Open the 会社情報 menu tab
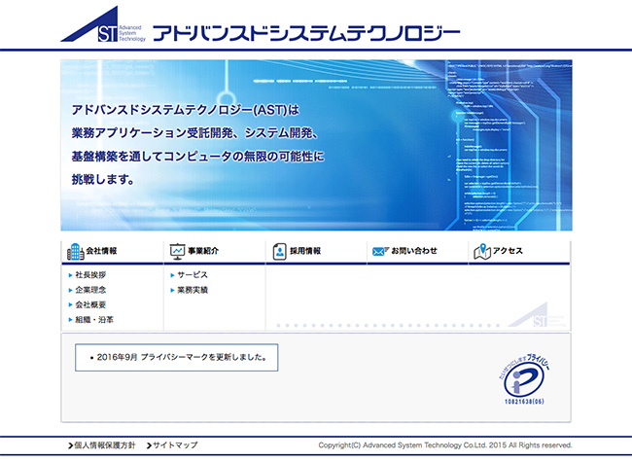 [x=113, y=253]
